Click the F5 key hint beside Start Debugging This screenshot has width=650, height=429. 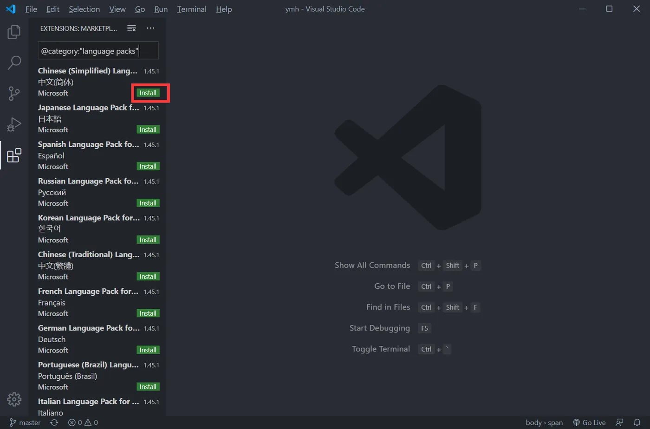pos(424,328)
